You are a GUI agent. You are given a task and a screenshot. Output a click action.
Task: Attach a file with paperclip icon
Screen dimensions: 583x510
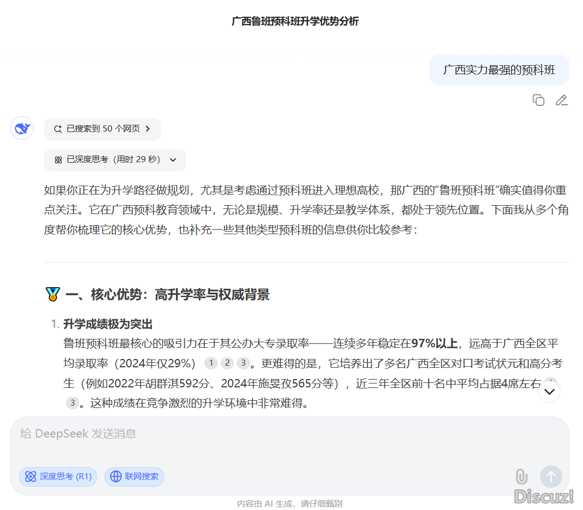[x=522, y=477]
